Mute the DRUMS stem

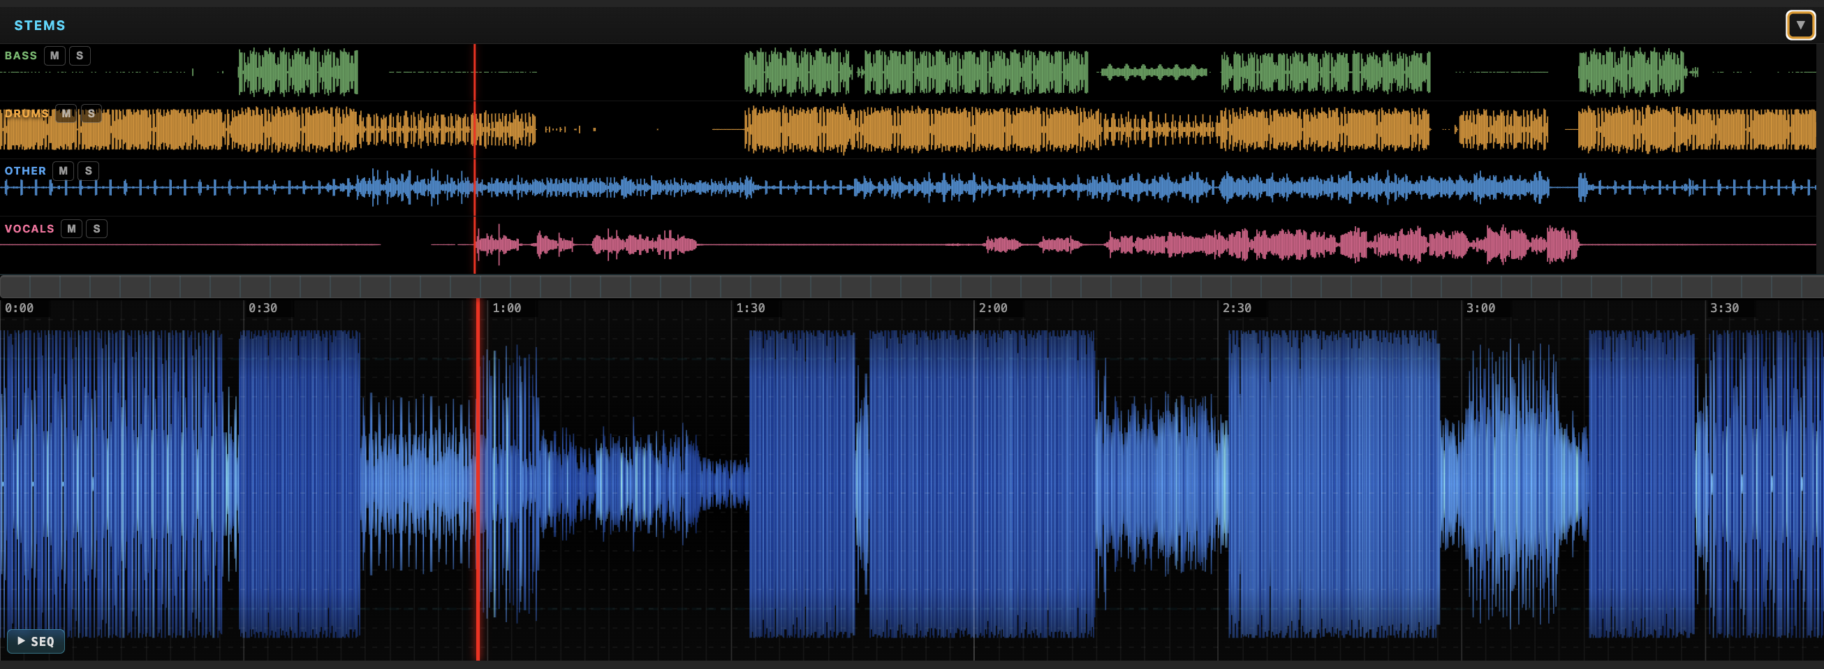coord(66,112)
